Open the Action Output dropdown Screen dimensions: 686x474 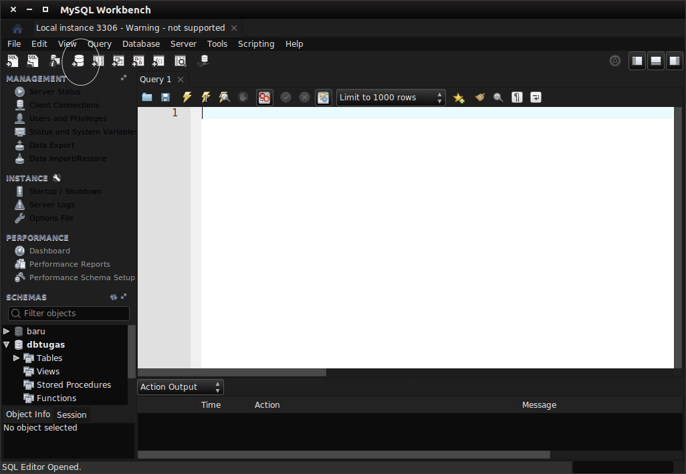(181, 387)
